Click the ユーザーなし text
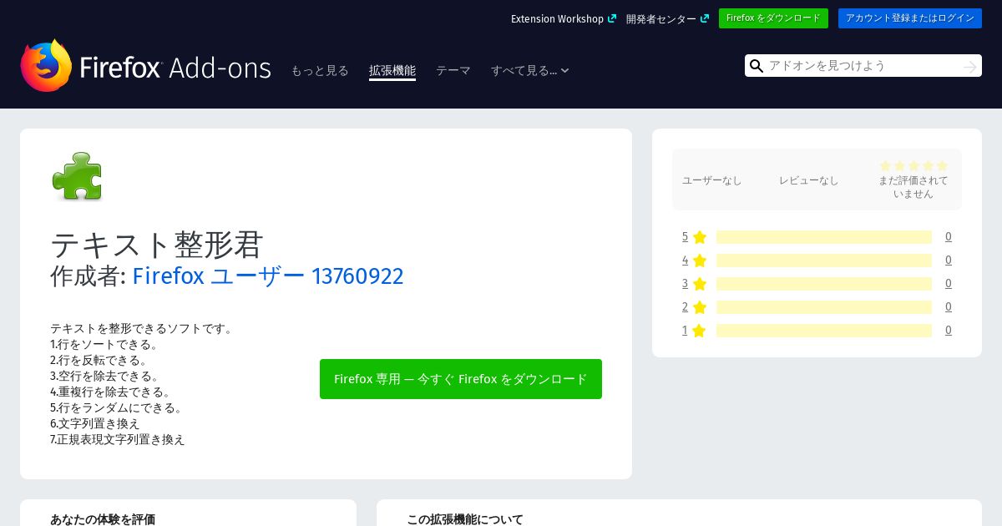1002x526 pixels. tap(712, 180)
